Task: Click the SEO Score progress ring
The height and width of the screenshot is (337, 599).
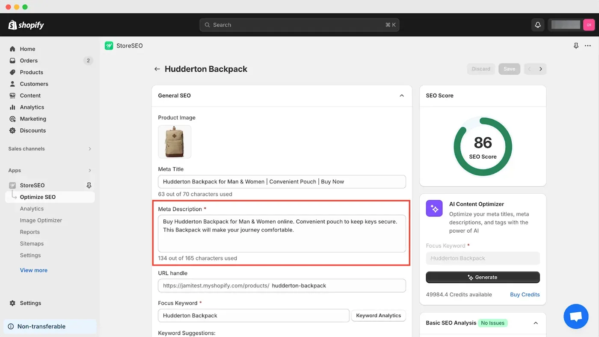Action: [483, 146]
